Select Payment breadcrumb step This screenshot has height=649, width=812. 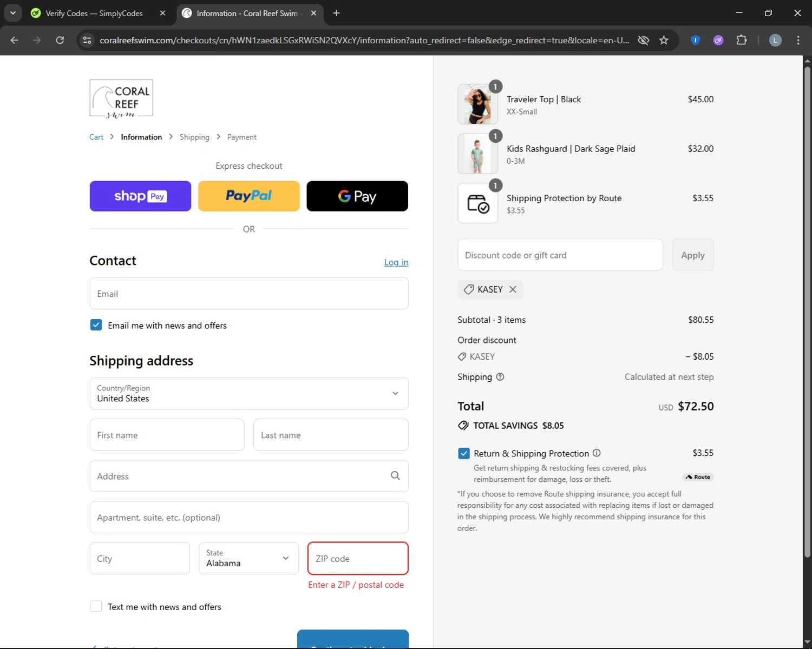[x=242, y=137]
